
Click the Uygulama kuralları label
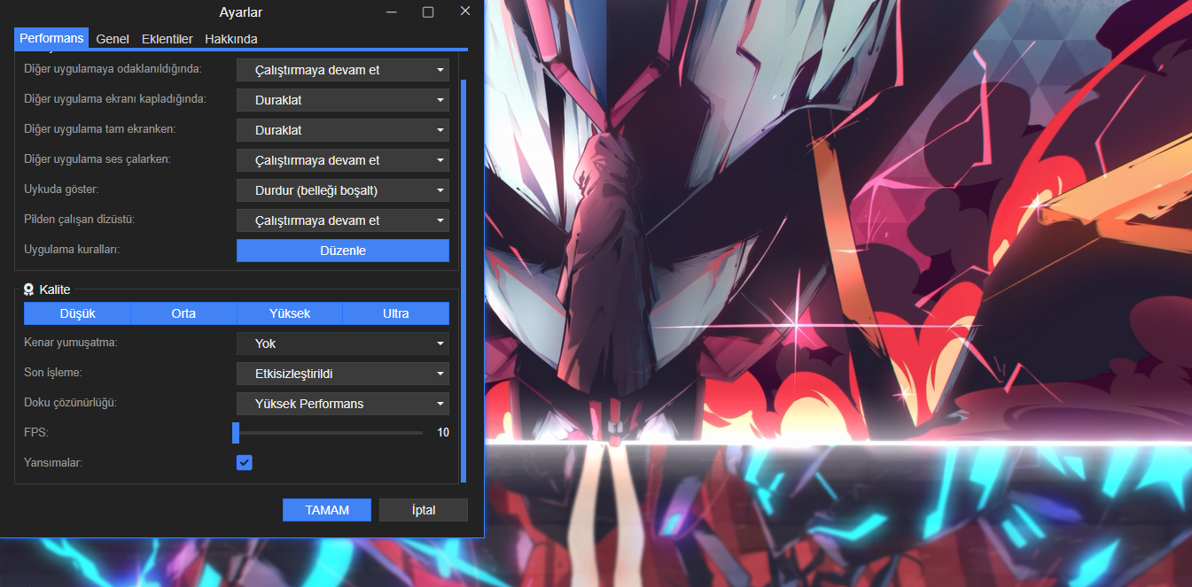72,250
